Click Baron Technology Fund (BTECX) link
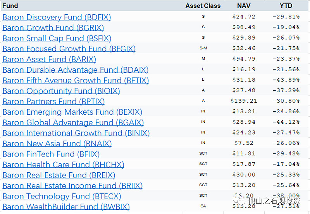The image size is (310, 214). tap(62, 196)
